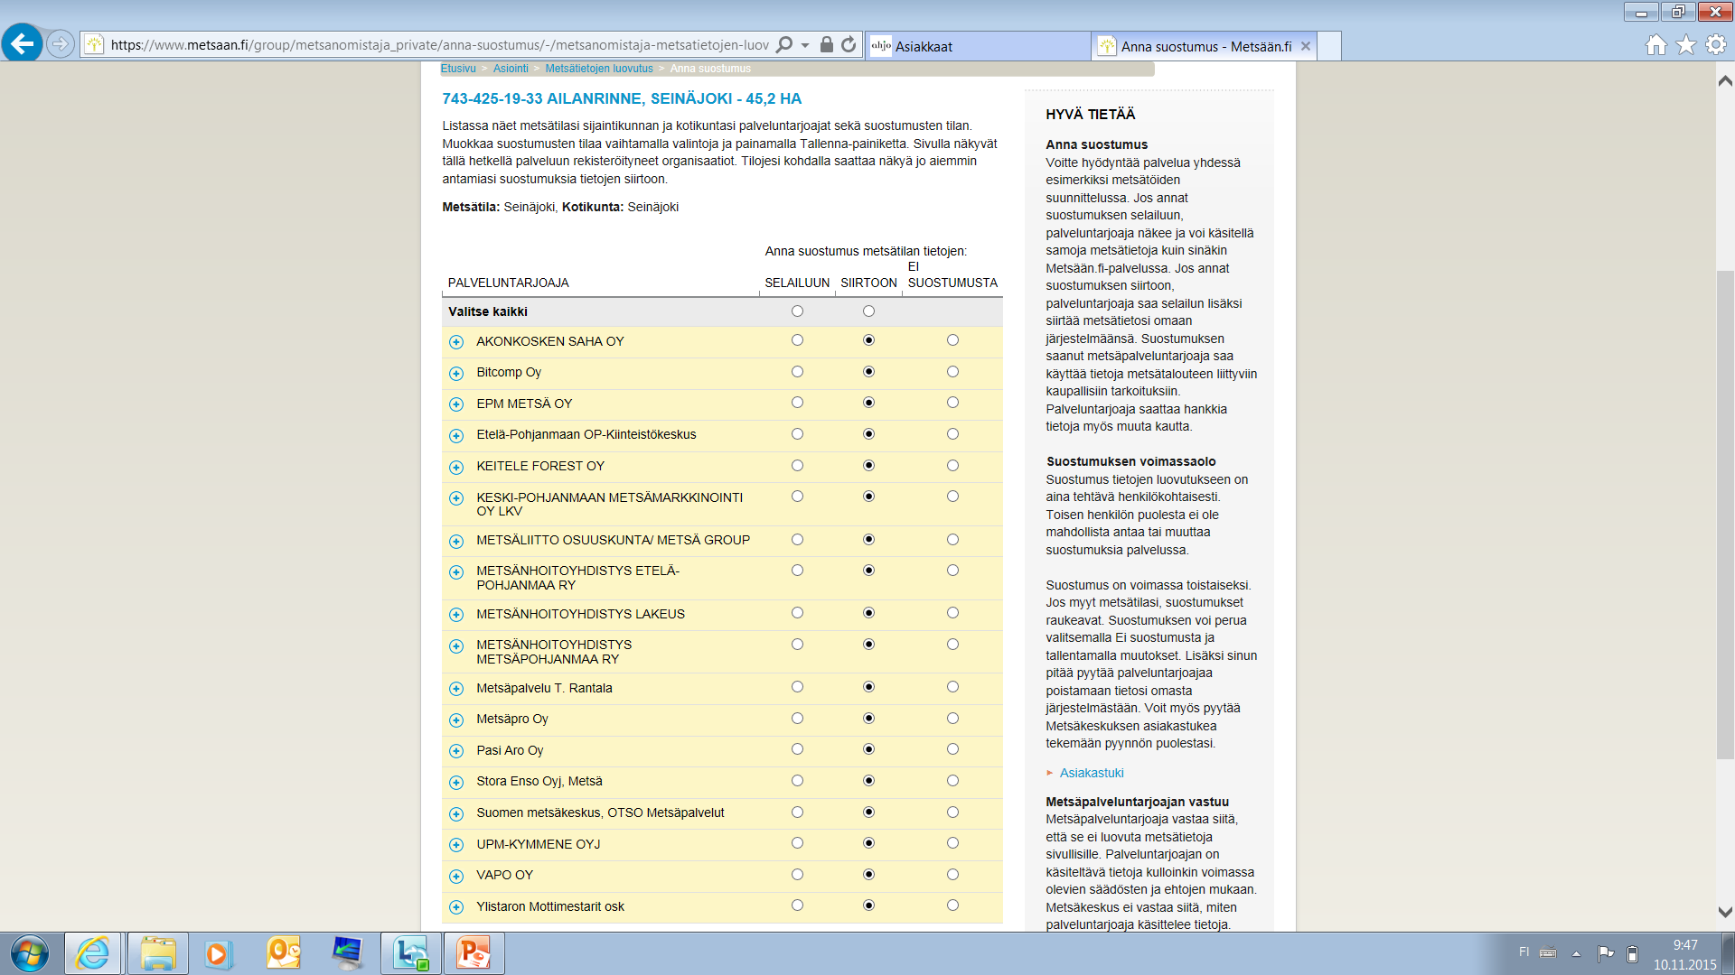Expand Metsäpalvelu T. Rantala row
This screenshot has width=1735, height=975.
point(456,689)
